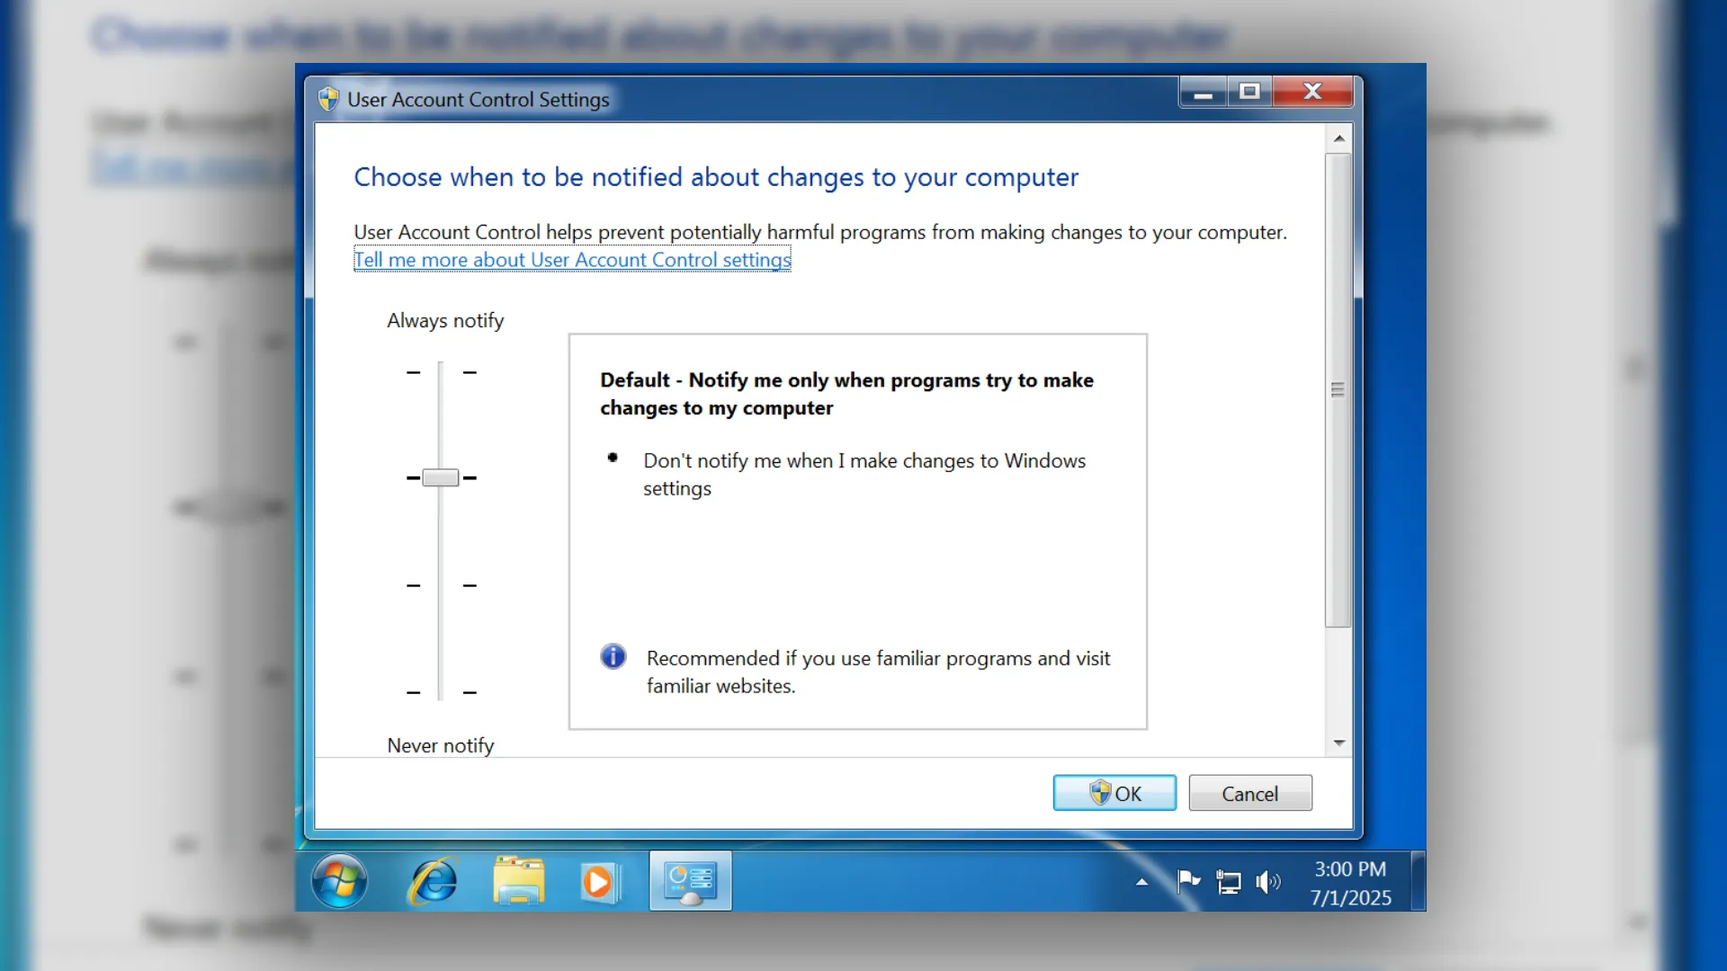Click the third slider tick mark below the default

pos(441,585)
